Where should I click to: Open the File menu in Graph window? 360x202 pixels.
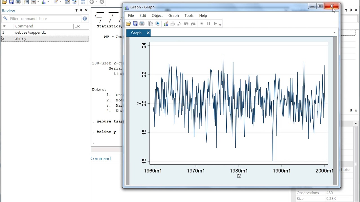(x=131, y=15)
